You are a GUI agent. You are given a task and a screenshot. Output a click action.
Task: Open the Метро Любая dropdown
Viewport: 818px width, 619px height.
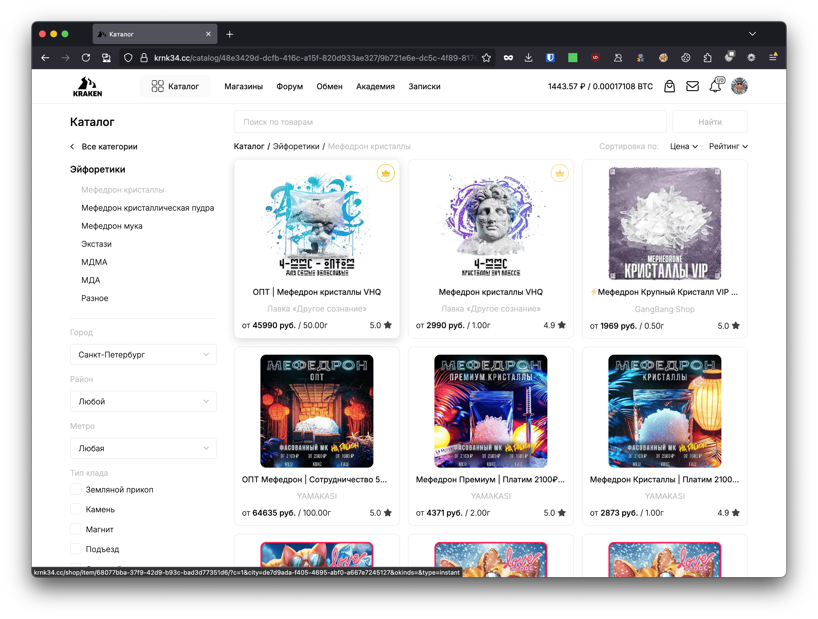coord(143,448)
